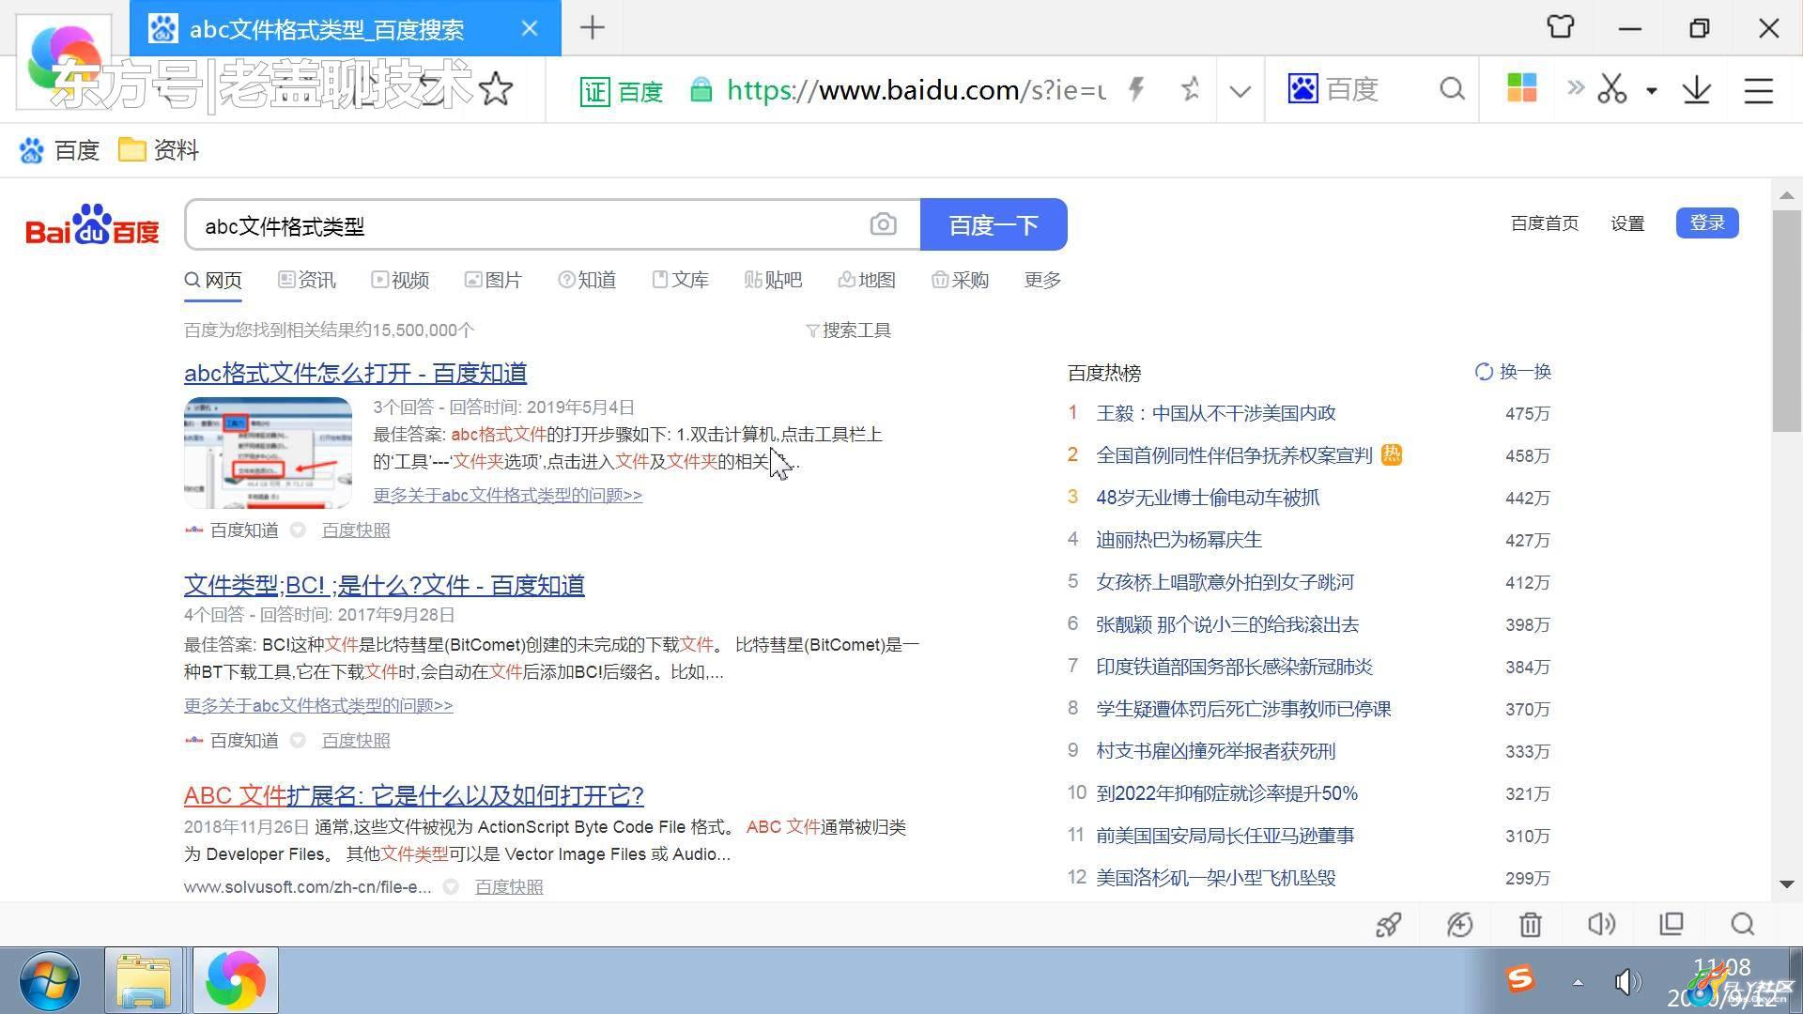Click 百度快照 under the solvusoft result
This screenshot has height=1014, width=1803.
(509, 886)
